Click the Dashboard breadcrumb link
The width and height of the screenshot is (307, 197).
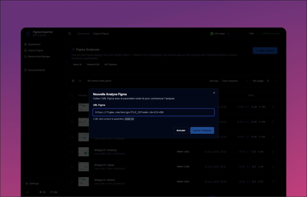pos(83,34)
